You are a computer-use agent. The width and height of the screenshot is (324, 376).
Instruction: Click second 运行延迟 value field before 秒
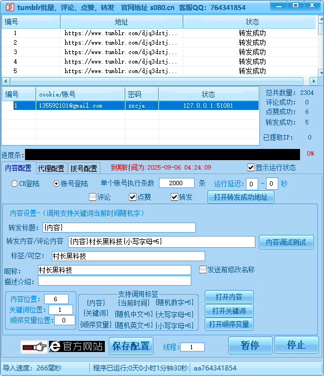click(272, 184)
